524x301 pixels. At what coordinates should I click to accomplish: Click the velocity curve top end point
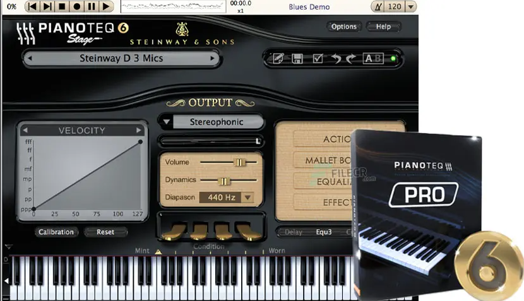[x=140, y=141]
